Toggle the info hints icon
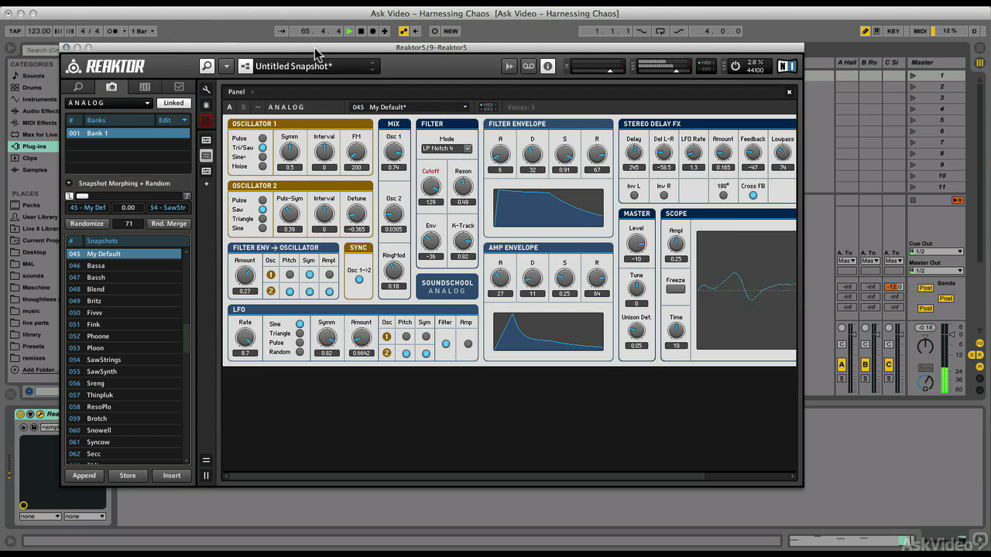991x557 pixels. [547, 67]
